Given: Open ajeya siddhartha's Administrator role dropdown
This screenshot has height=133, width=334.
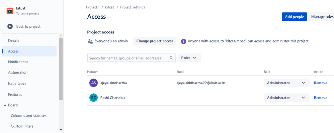Looking at the screenshot, I should tap(287, 83).
